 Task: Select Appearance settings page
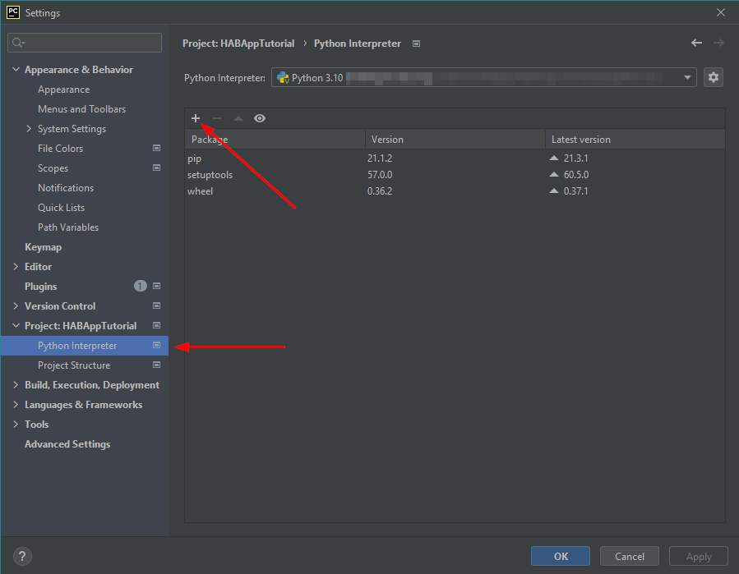pos(63,90)
